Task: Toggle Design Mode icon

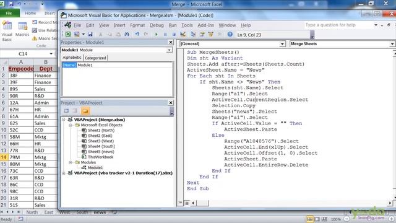Action: 183,34
